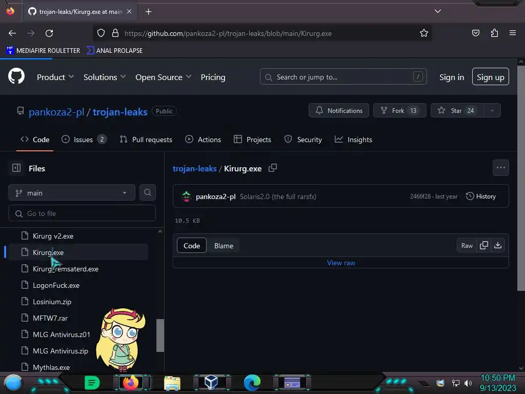Open the Security tab

[303, 140]
